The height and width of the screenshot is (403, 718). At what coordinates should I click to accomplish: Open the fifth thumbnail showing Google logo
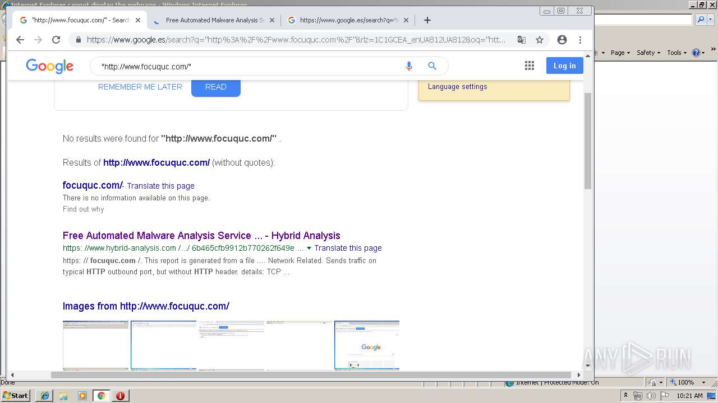pyautogui.click(x=367, y=345)
